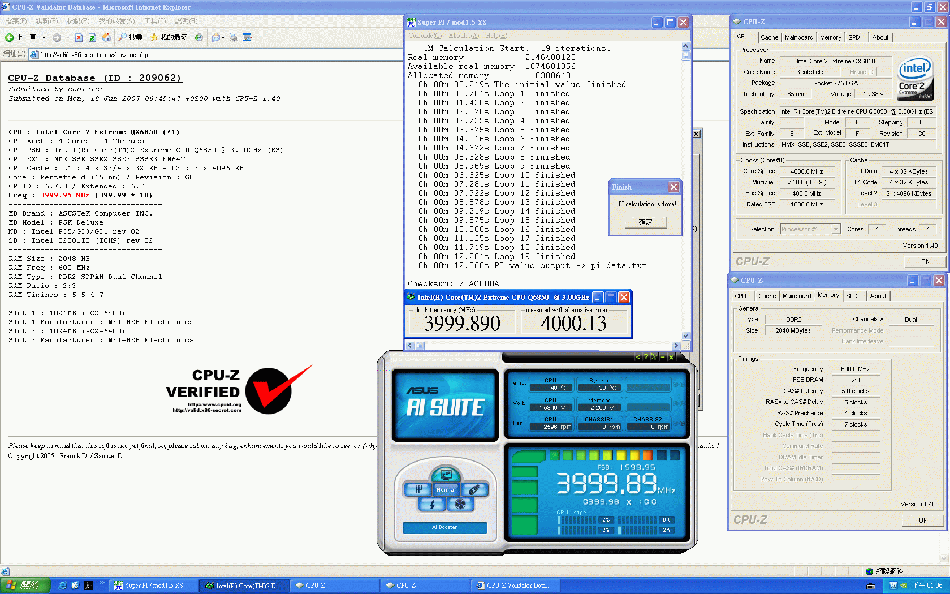Switch to Mainboard tab in upper CPU-Z

pos(799,37)
